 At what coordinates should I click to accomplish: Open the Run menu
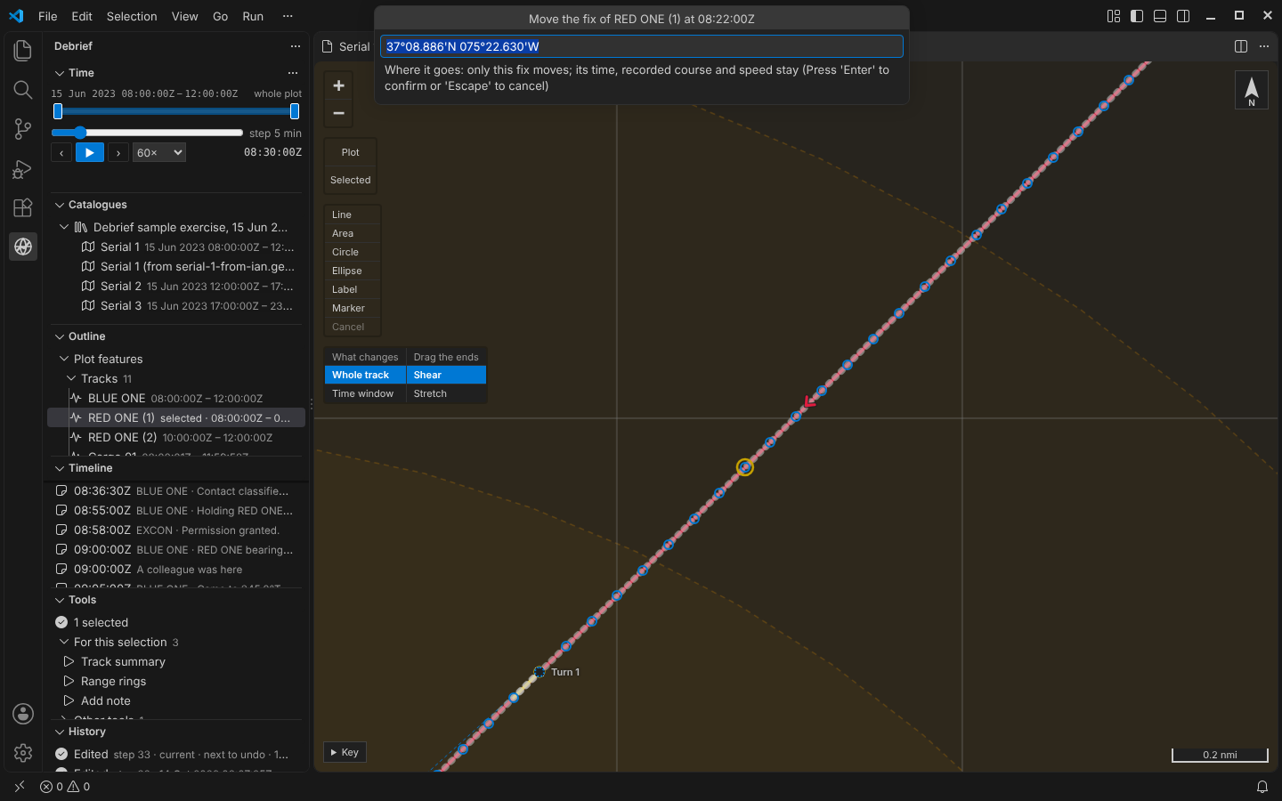pos(253,16)
